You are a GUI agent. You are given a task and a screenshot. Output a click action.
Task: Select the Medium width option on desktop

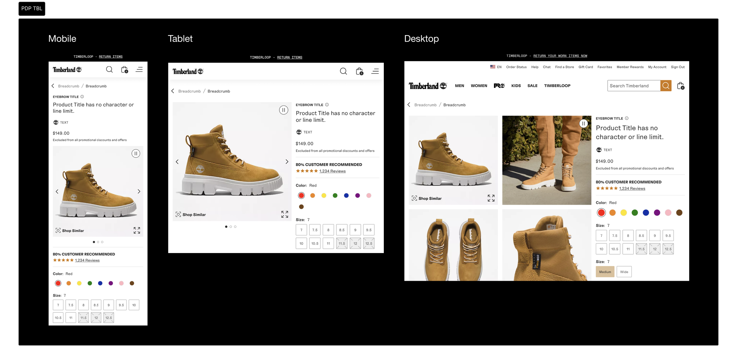click(x=605, y=272)
